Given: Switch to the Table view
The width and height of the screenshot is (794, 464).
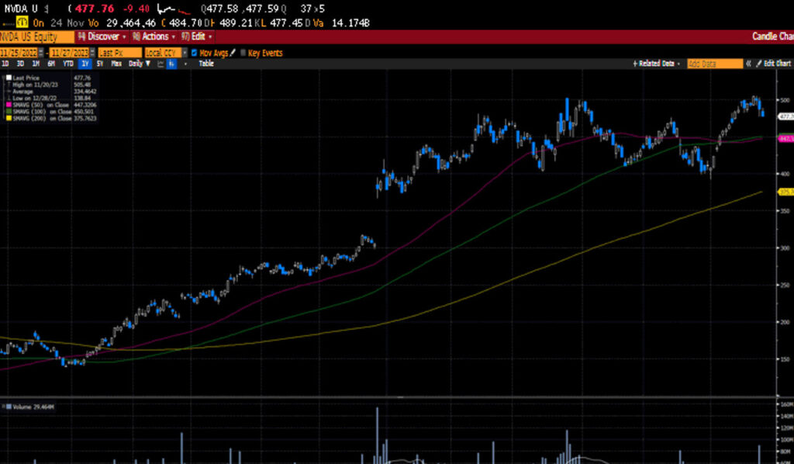Looking at the screenshot, I should [206, 64].
